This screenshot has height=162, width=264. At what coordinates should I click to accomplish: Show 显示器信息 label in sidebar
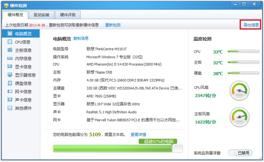pyautogui.click(x=25, y=75)
